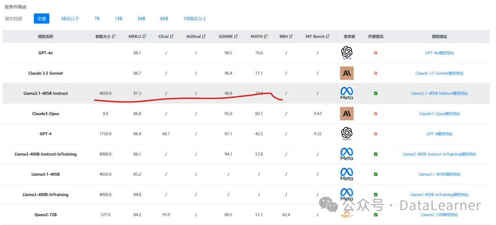The width and height of the screenshot is (496, 225).
Task: Click Anthropic logo in Claude 3.5 Sonnet row
Action: 347,73
